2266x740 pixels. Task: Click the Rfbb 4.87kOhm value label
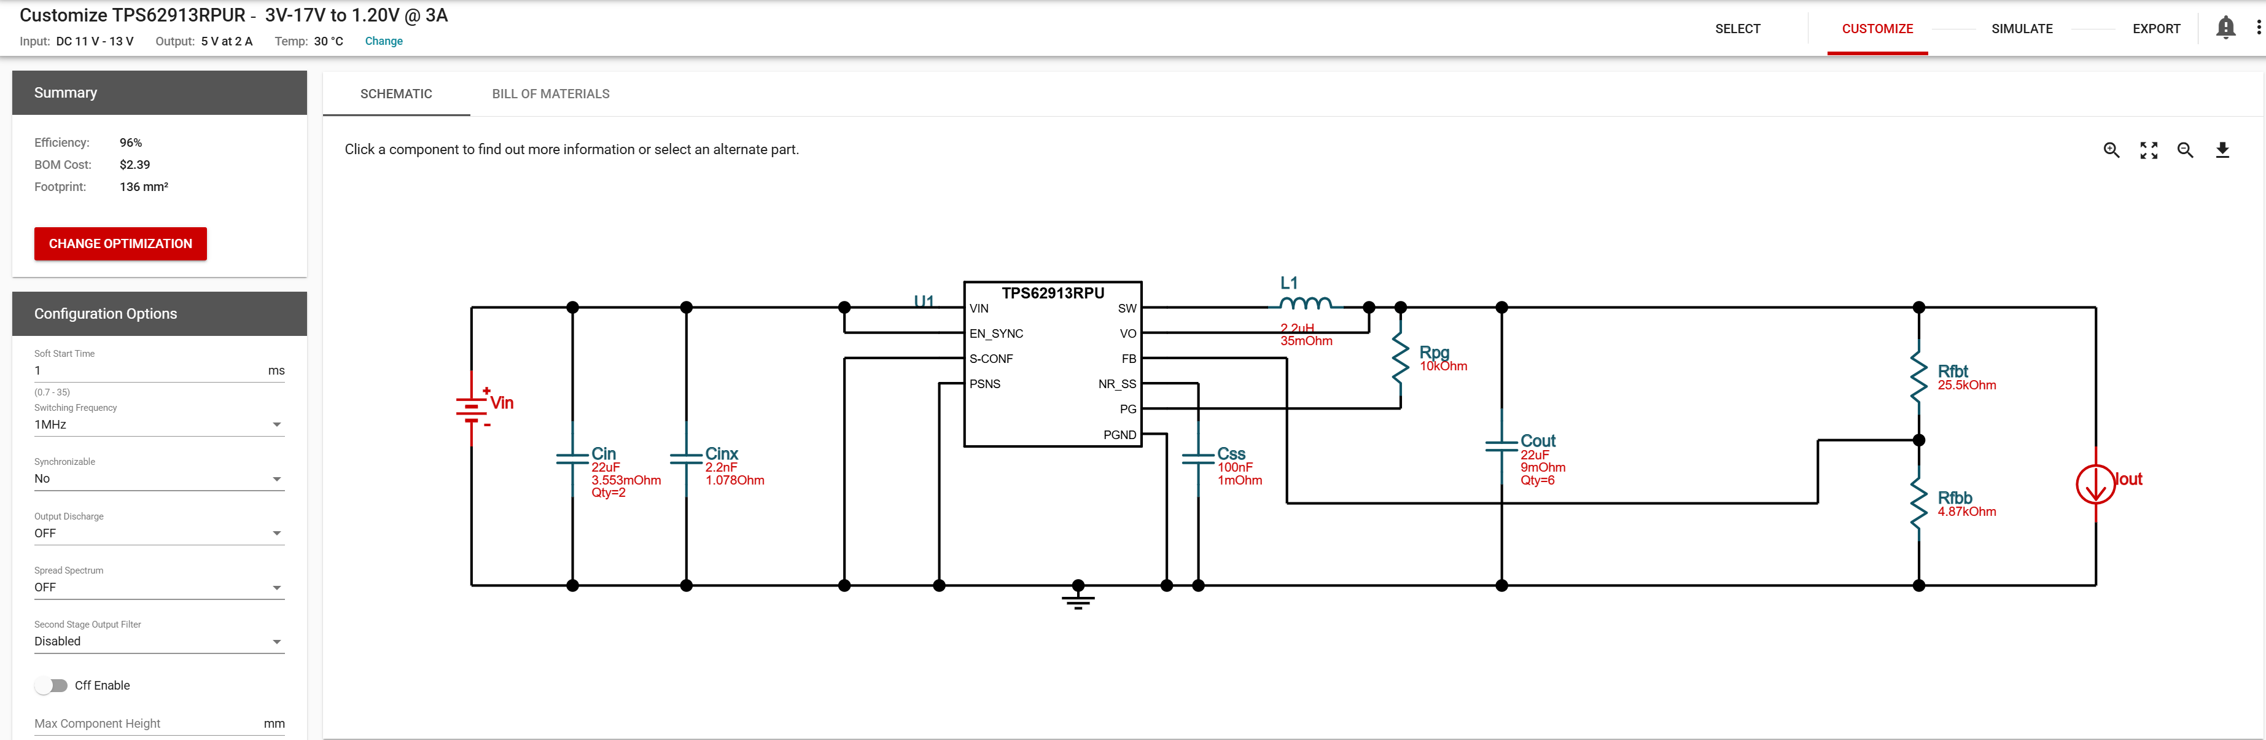click(1967, 512)
